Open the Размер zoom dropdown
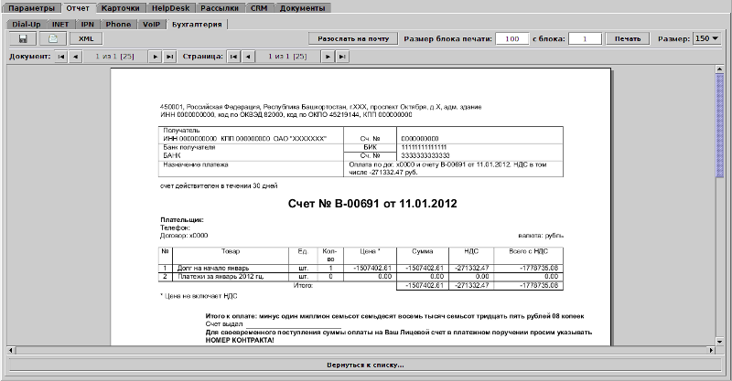732x381 pixels. pos(706,39)
